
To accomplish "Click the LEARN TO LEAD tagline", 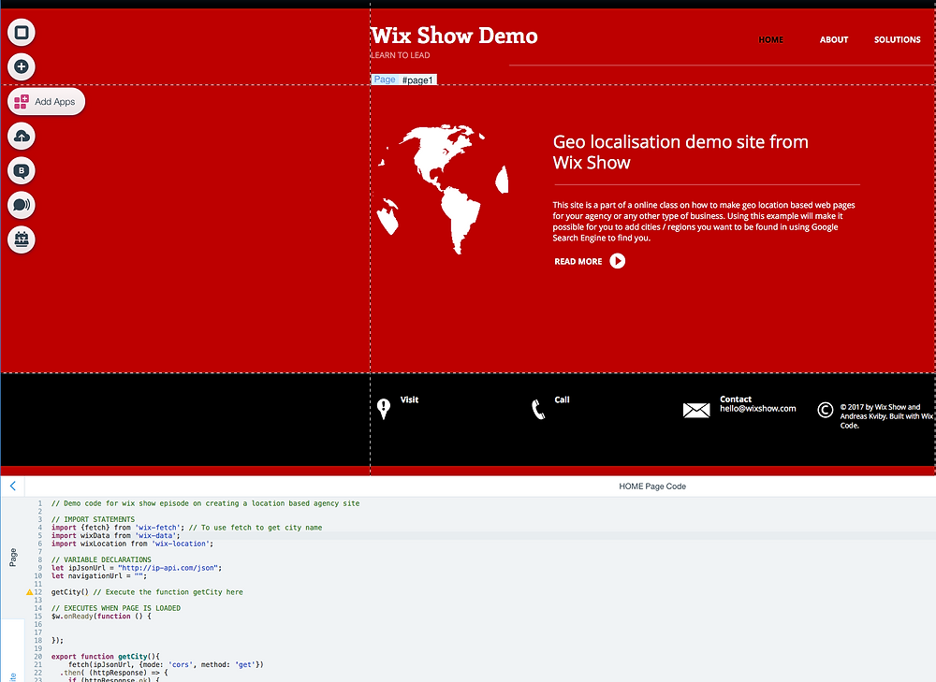I will [401, 55].
